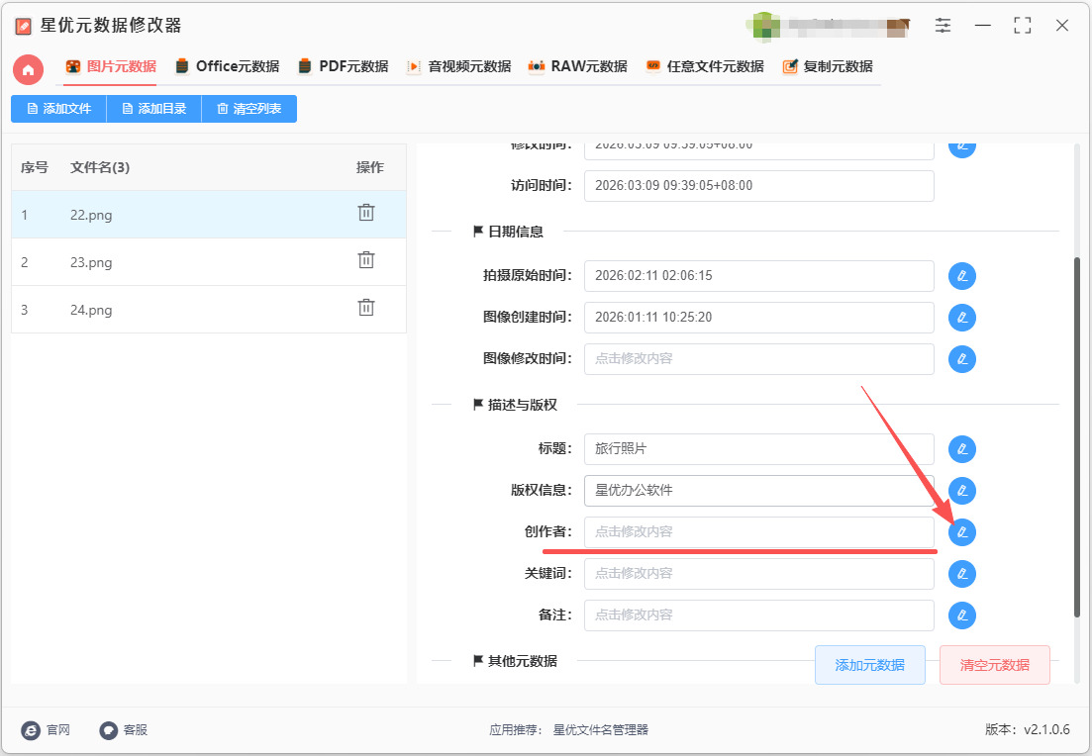Open the 客服 support link
This screenshot has height=756, width=1092.
point(124,729)
